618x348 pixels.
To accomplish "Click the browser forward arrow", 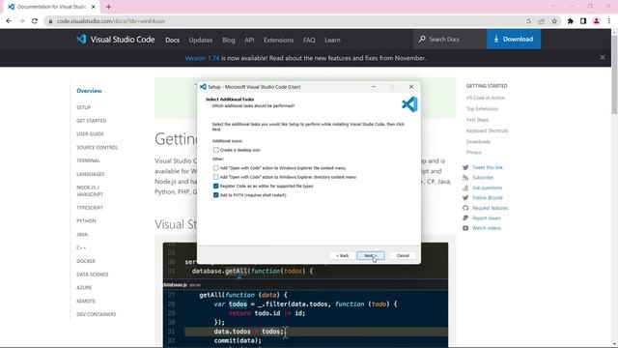I will pyautogui.click(x=21, y=21).
